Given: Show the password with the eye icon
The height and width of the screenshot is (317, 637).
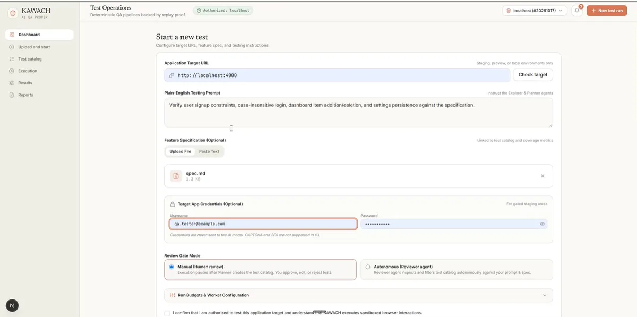Looking at the screenshot, I should 543,224.
